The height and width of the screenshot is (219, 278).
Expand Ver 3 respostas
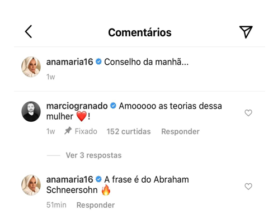coord(93,155)
